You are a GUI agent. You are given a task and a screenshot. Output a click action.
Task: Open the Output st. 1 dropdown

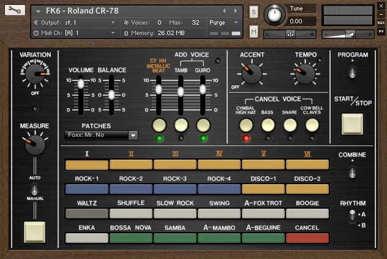pos(74,23)
